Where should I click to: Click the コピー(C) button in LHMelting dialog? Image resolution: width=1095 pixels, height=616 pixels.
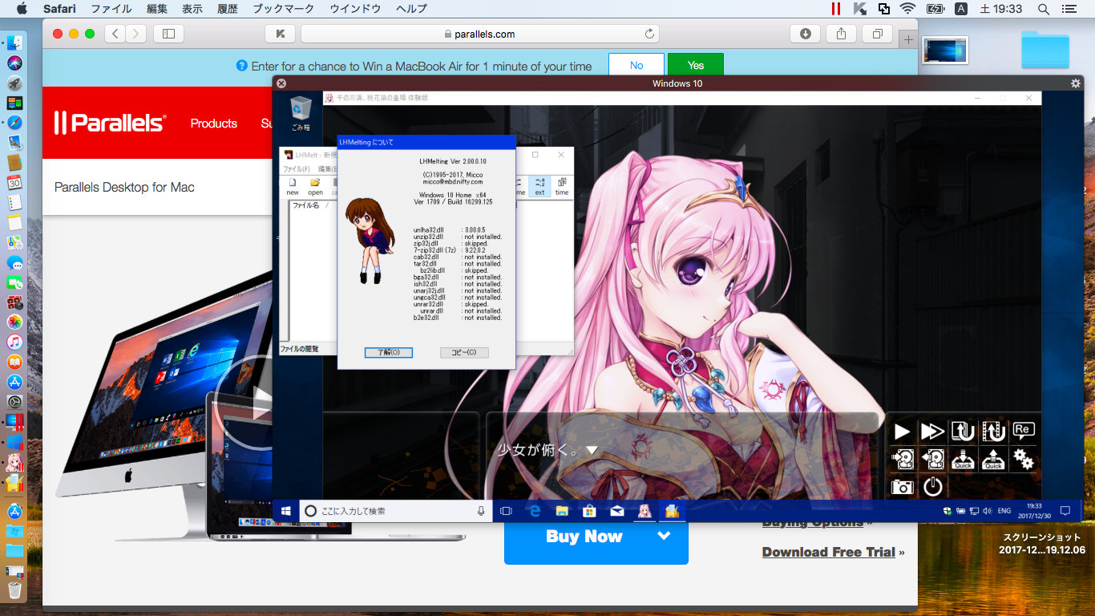[x=464, y=352]
